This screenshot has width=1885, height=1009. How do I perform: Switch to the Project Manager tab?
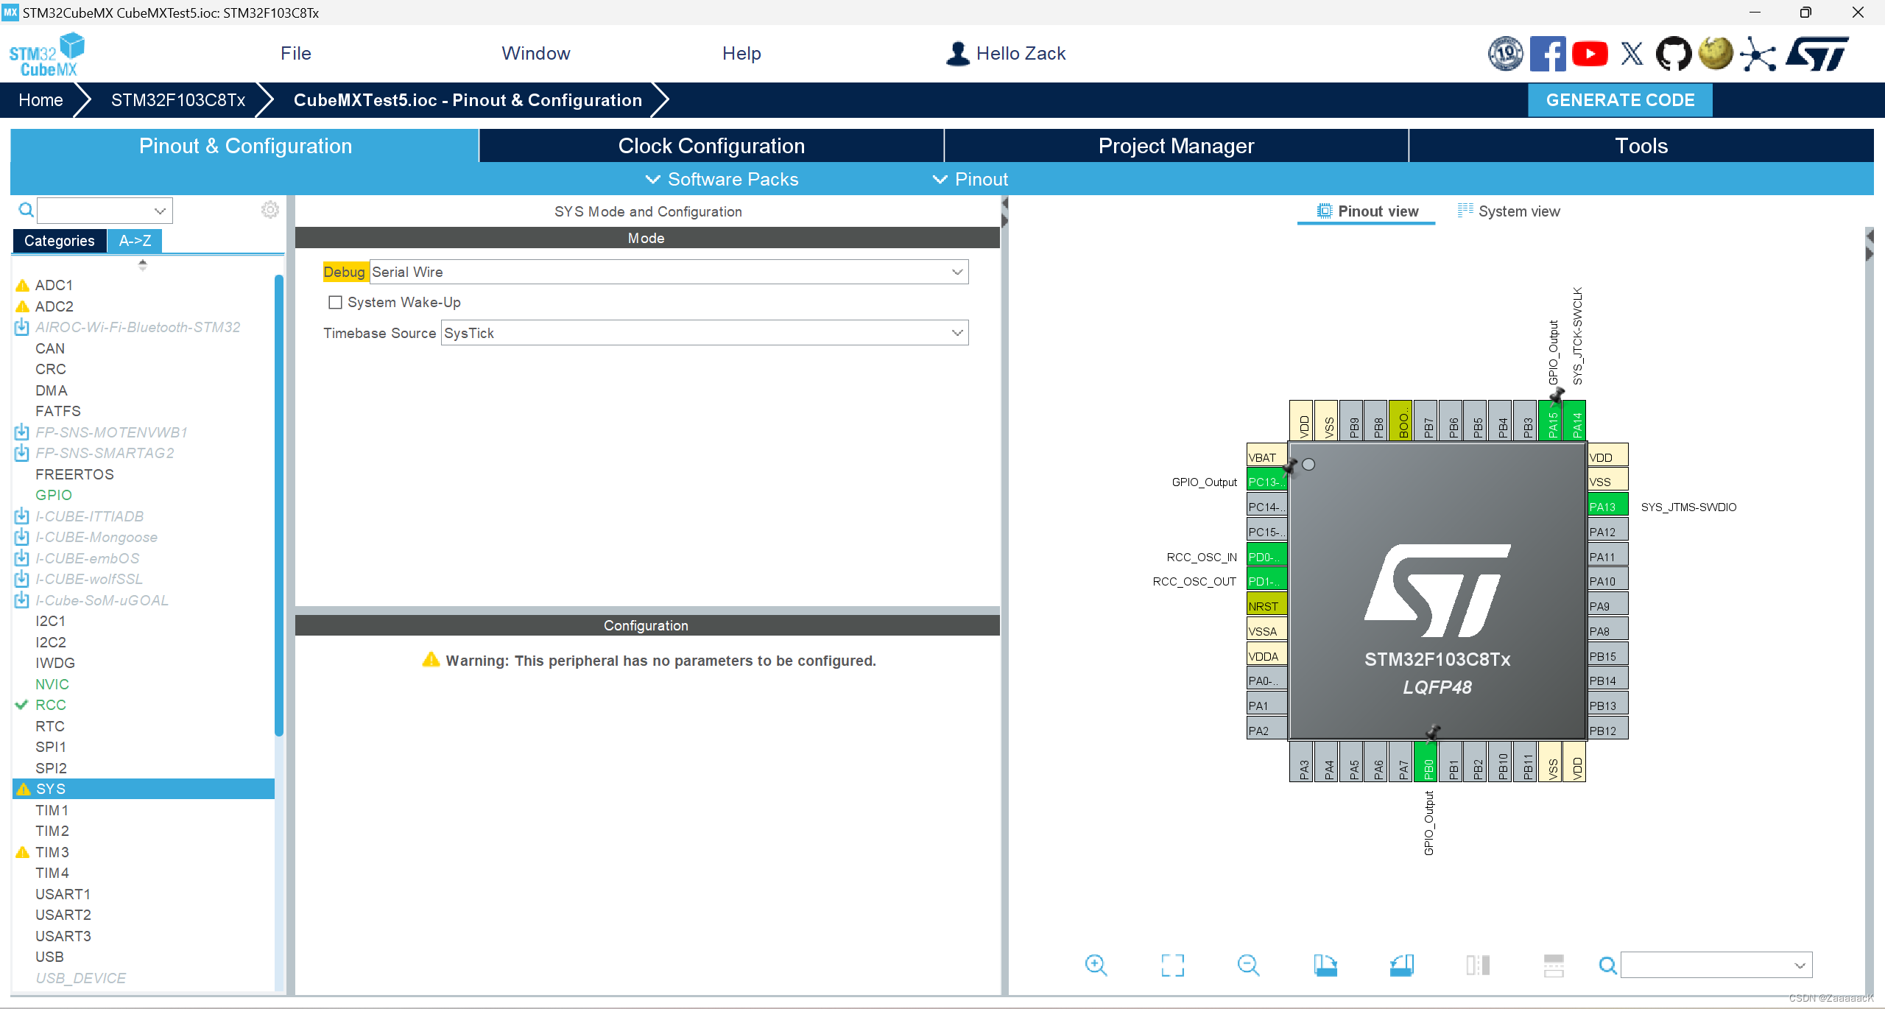click(x=1176, y=146)
